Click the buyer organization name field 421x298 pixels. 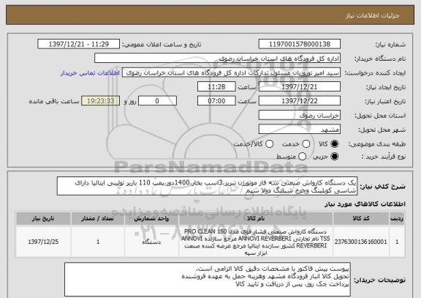218,59
